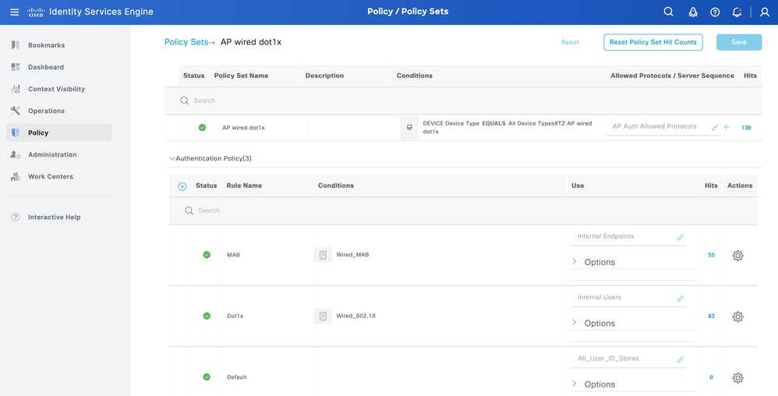
Task: Toggle status of AP wired dot1x policy set
Action: [202, 128]
